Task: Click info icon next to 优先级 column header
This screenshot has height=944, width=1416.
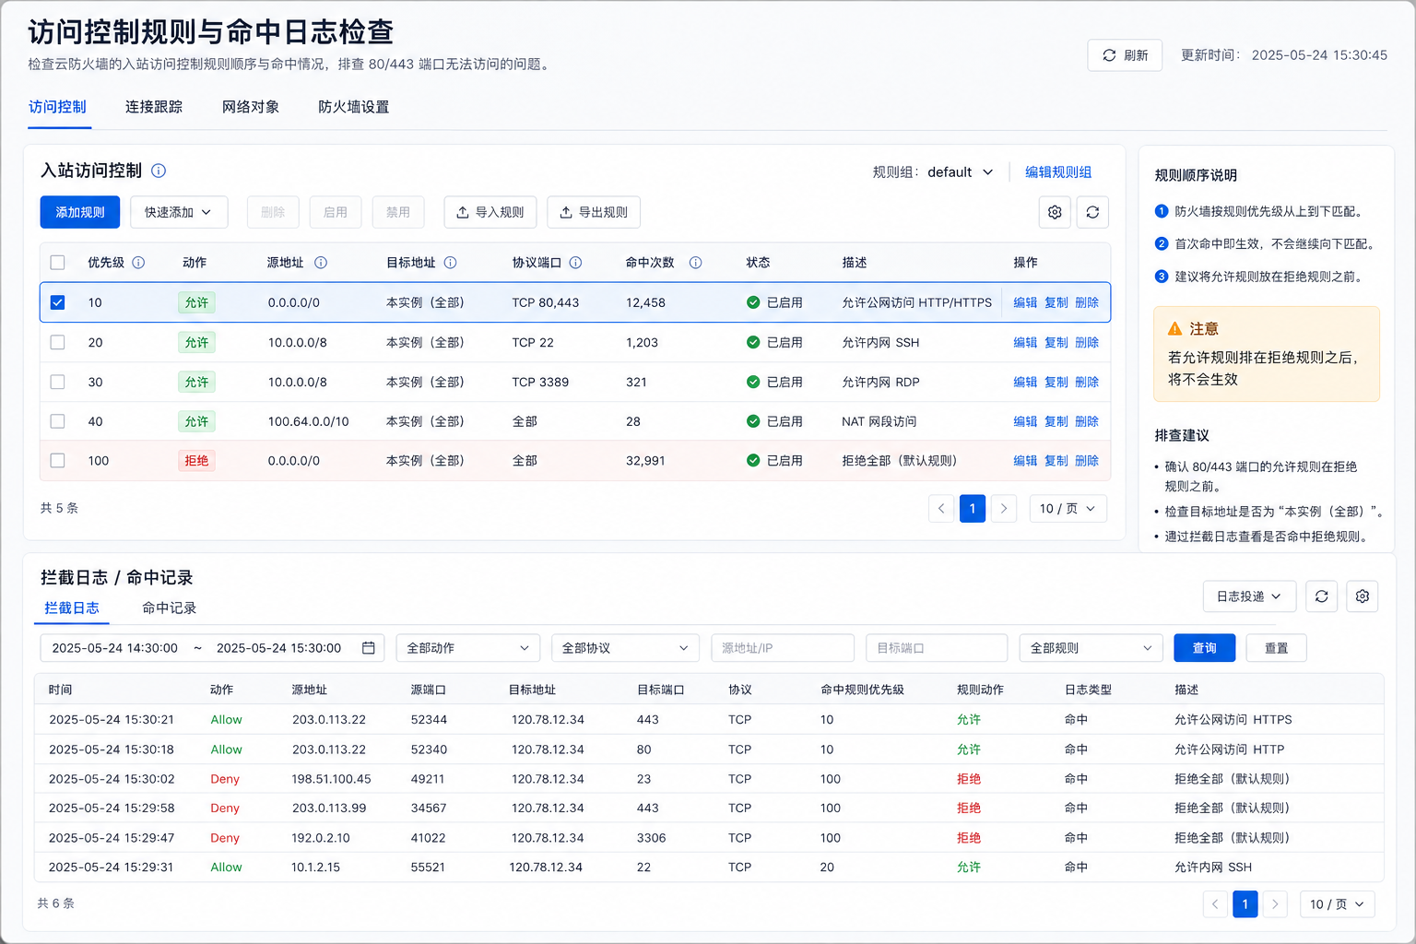Action: 138,263
